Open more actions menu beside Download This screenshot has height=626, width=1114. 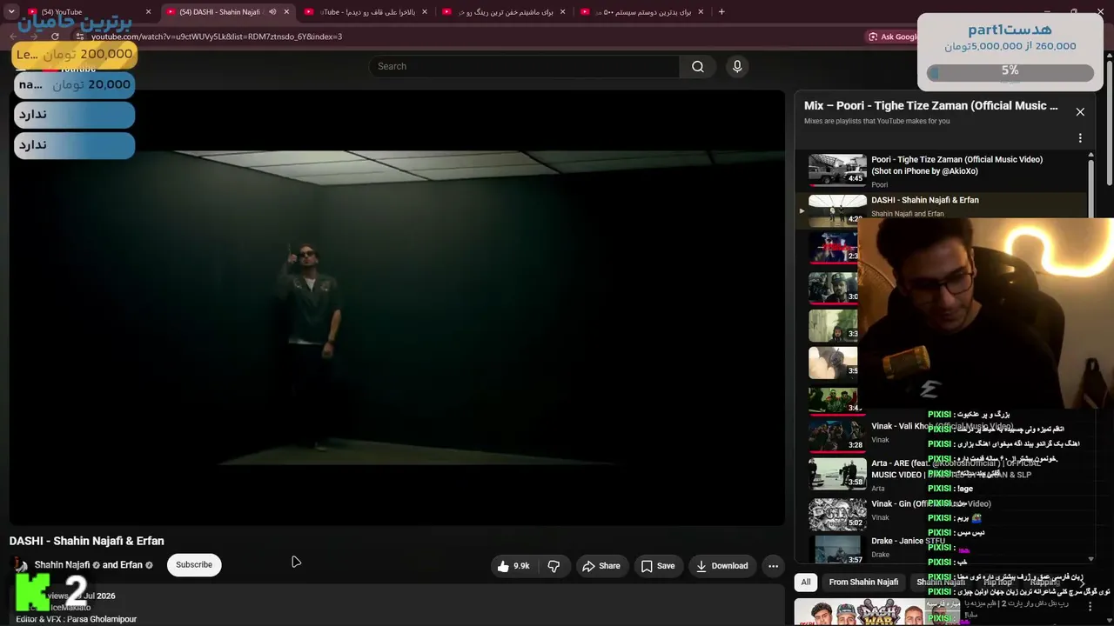click(x=773, y=566)
